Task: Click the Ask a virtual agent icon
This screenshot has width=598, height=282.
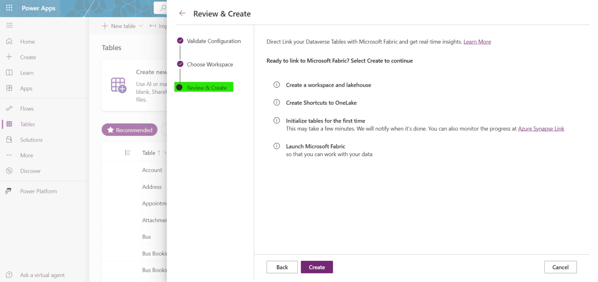Action: (9, 275)
